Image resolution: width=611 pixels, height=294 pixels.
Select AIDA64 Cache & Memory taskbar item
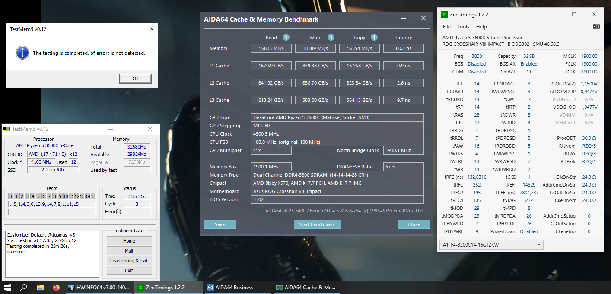coord(306,287)
